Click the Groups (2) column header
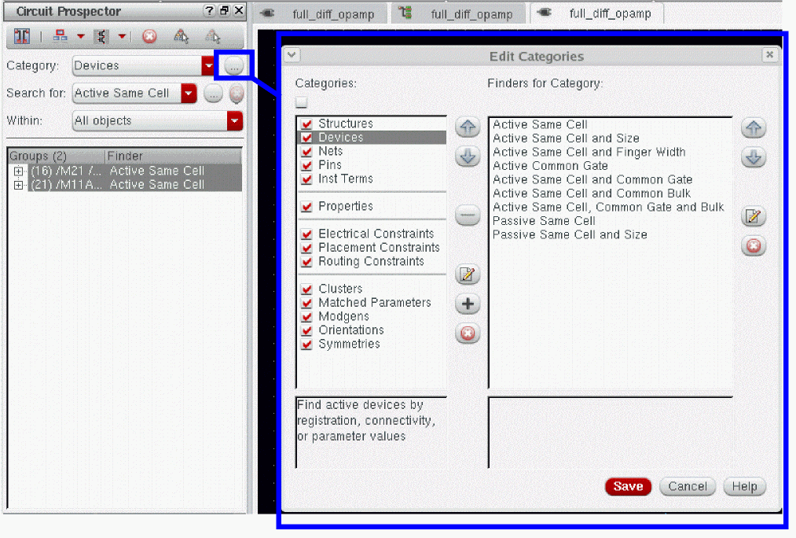796x538 pixels. (x=57, y=156)
